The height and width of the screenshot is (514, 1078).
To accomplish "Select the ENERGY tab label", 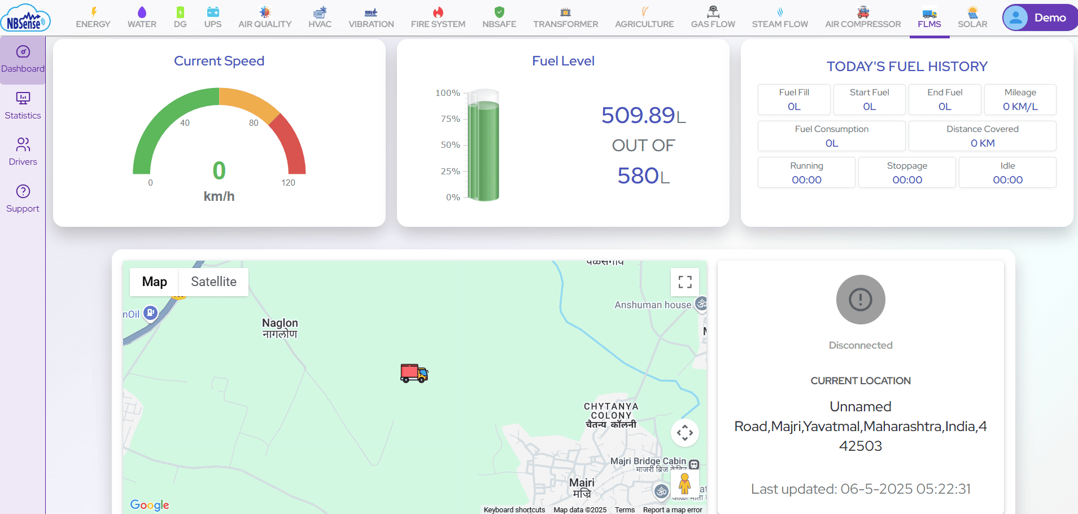I will click(x=93, y=24).
